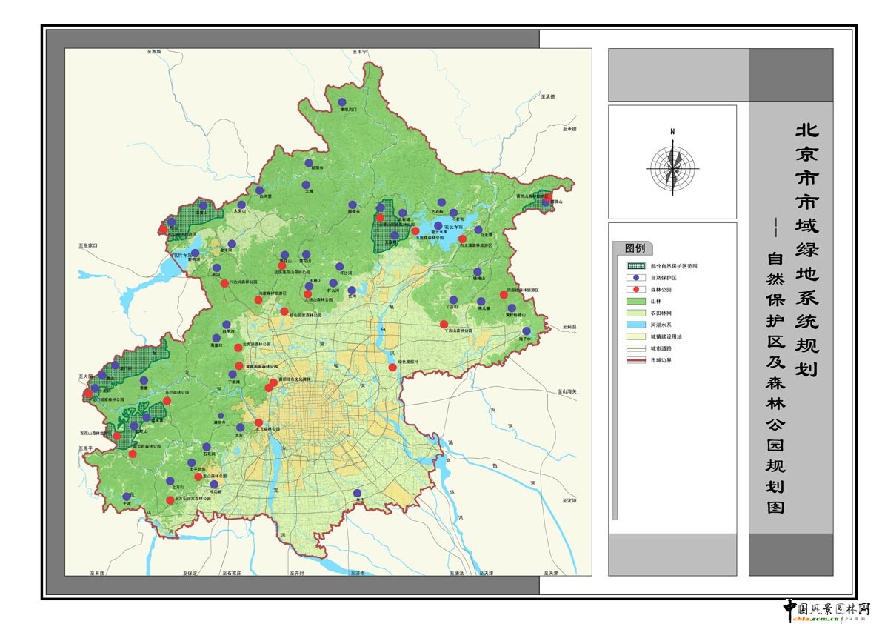Click the blue 河湖水系 legend swatch
The width and height of the screenshot is (882, 624).
635,324
